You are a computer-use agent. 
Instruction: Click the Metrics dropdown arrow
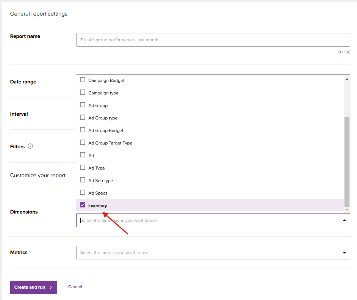click(x=344, y=253)
